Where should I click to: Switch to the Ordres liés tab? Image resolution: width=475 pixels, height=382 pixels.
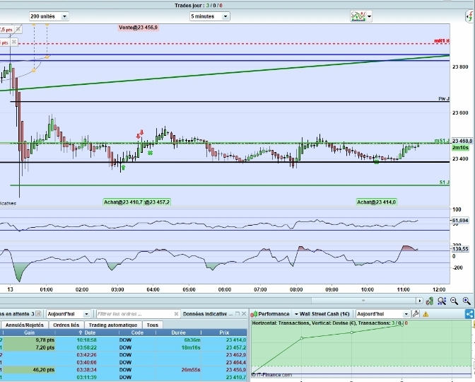point(66,325)
